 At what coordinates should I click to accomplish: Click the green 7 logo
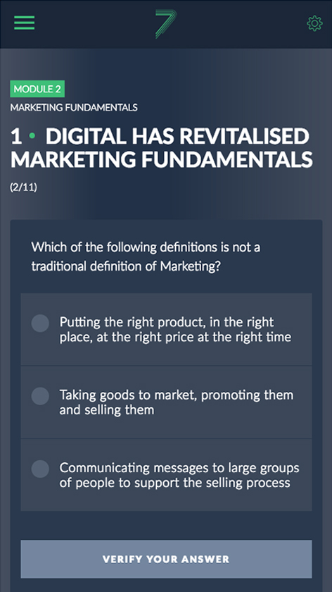pos(165,24)
